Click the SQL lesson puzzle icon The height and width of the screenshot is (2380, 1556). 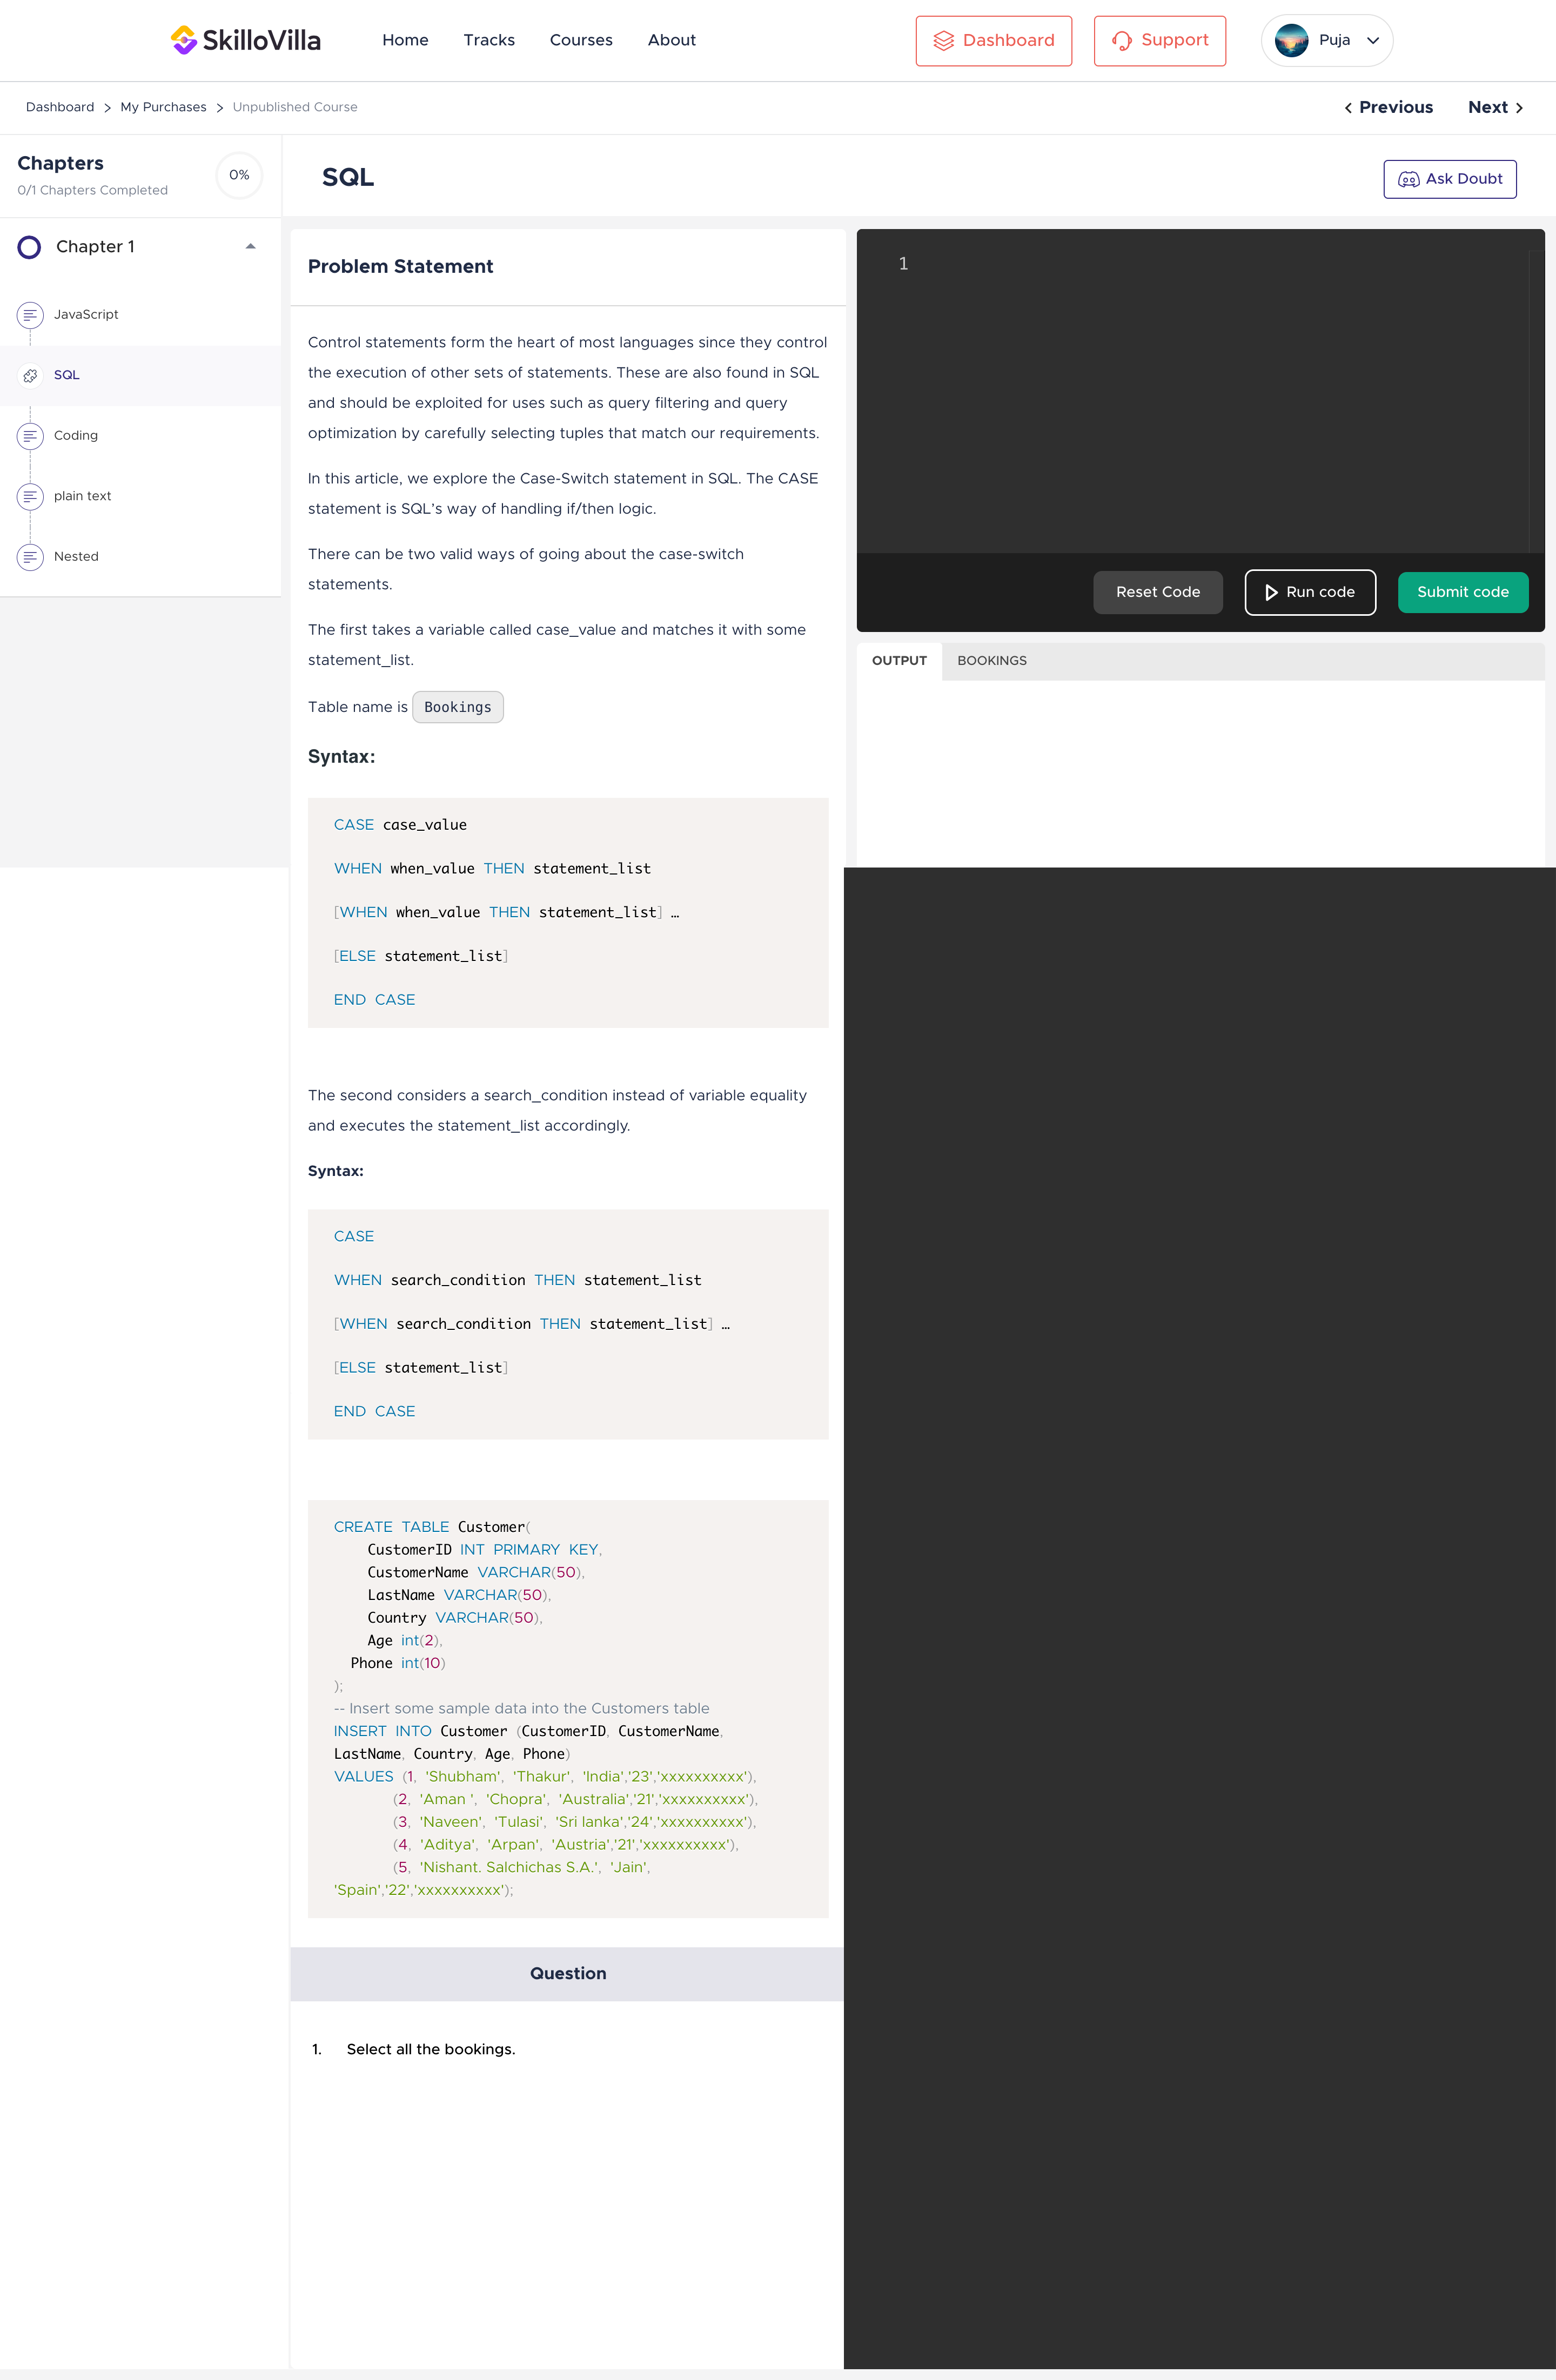pyautogui.click(x=30, y=376)
